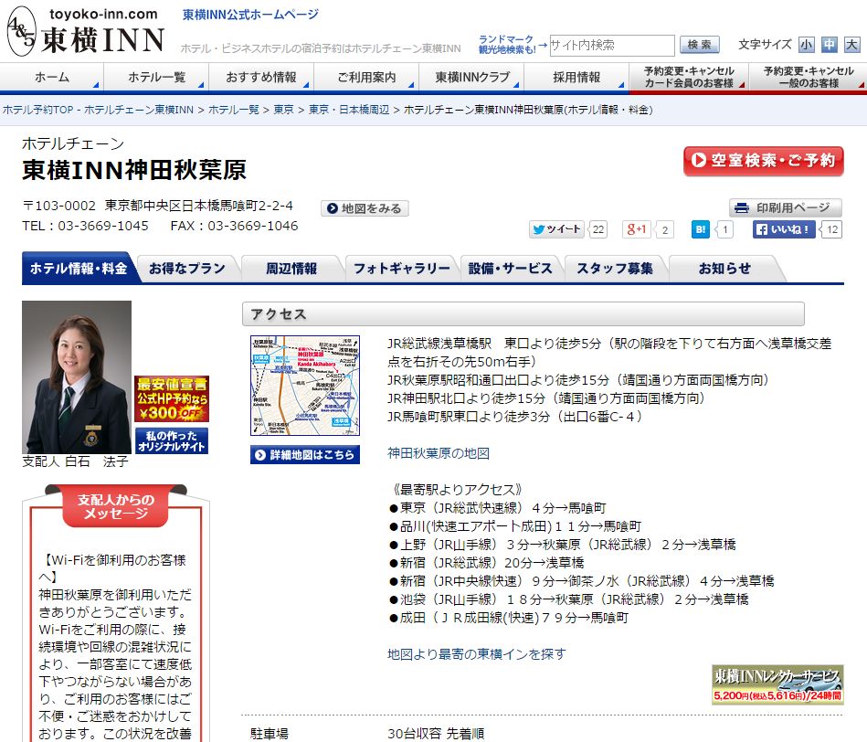This screenshot has width=867, height=742.
Task: Click the Facebook like count 12
Action: (x=832, y=229)
